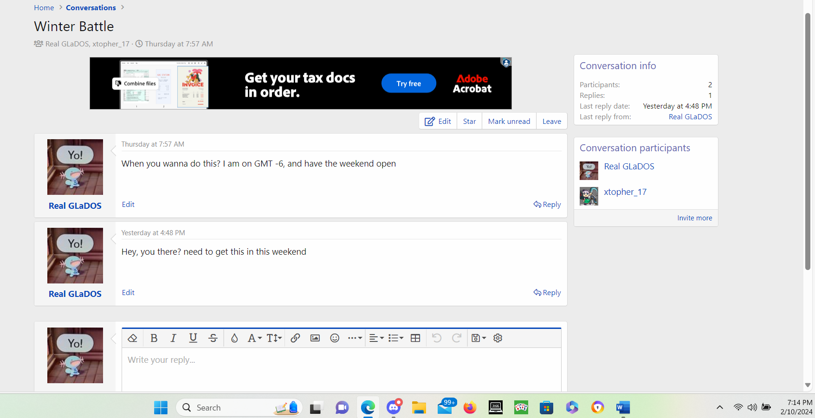Open Solitaire cards app from taskbar
This screenshot has width=815, height=418.
[x=521, y=408]
